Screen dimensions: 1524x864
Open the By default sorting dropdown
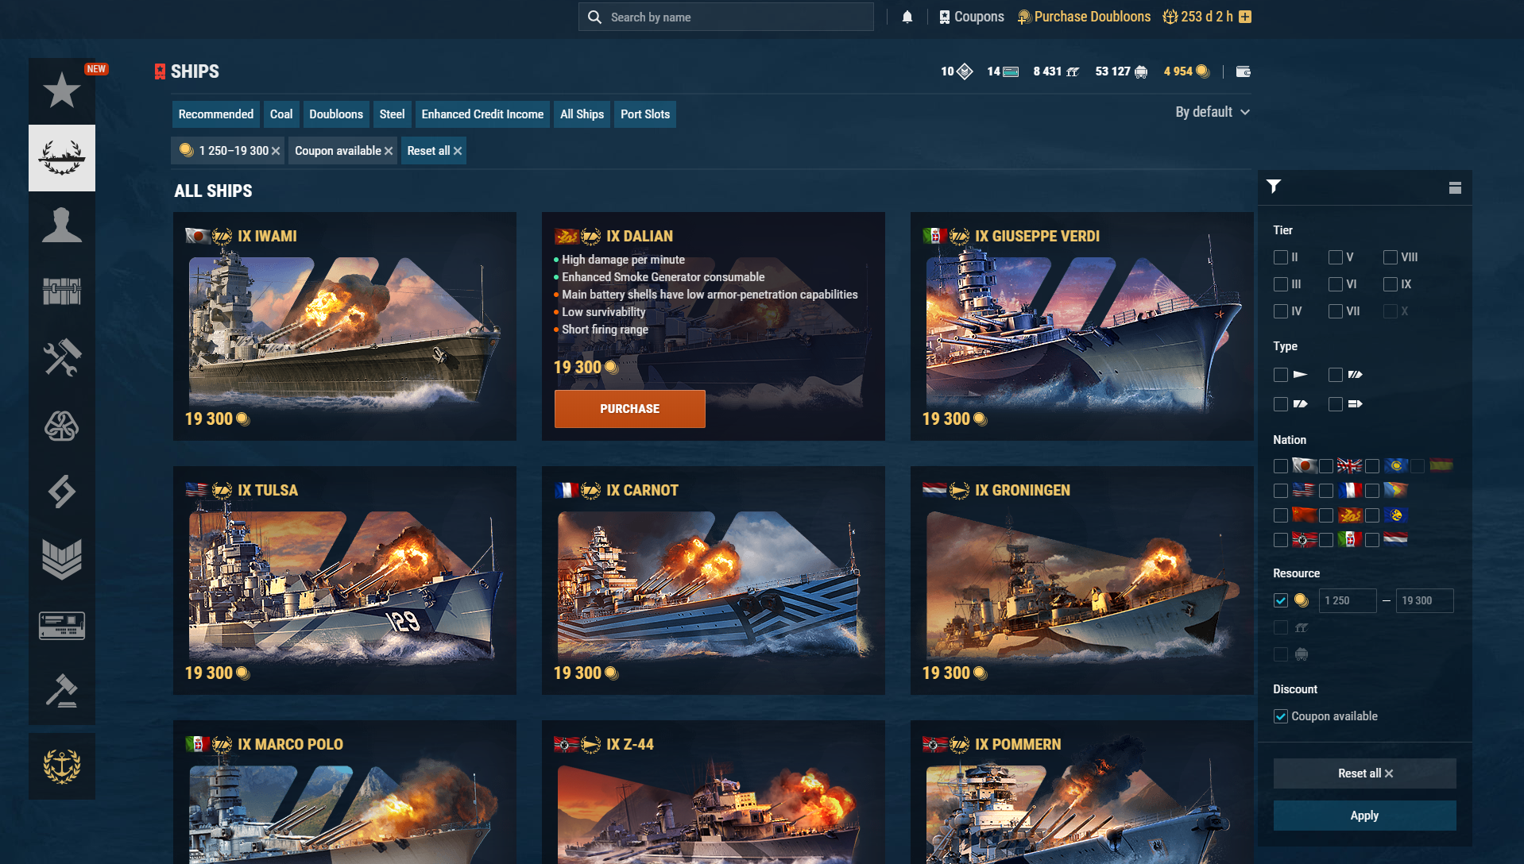(1212, 112)
